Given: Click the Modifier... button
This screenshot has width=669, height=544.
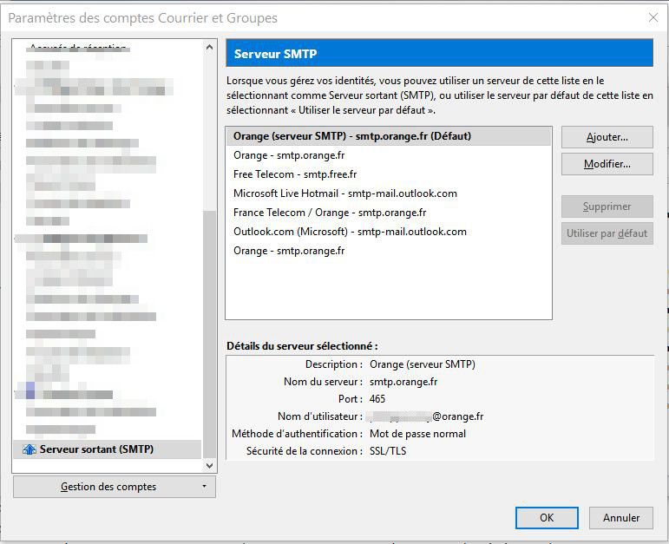Looking at the screenshot, I should click(x=607, y=164).
